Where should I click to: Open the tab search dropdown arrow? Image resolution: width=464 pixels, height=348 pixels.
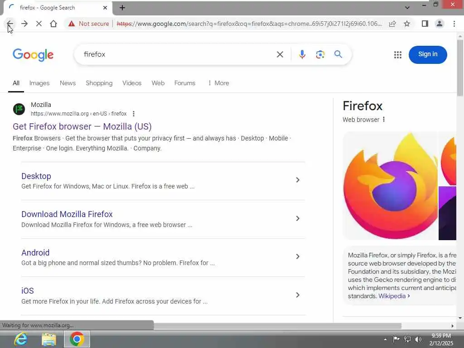coord(407,8)
